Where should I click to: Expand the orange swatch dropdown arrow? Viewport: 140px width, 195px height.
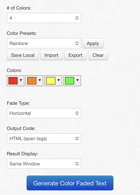coord(40,80)
